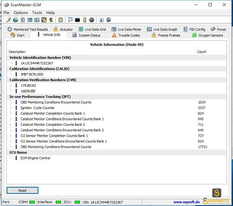Click the round gauge toolbar icon
Screen dimensions: 233x206
coord(92,20)
